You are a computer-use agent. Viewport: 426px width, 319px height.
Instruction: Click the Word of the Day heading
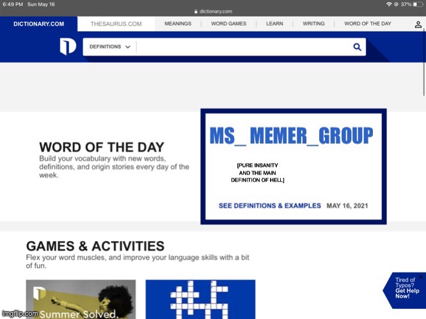[102, 147]
